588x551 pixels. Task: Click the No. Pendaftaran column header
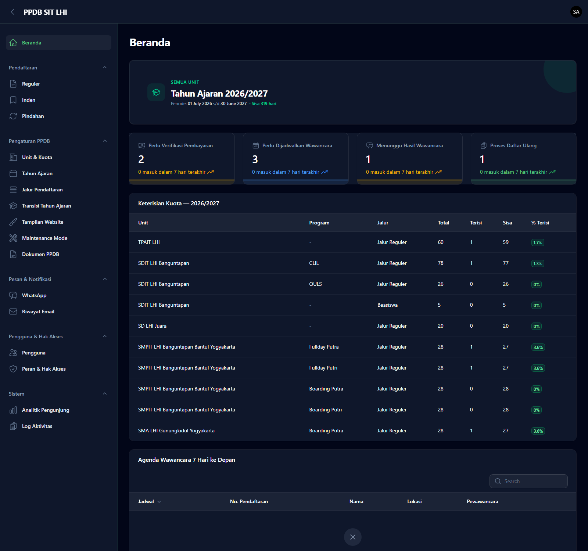coord(249,501)
